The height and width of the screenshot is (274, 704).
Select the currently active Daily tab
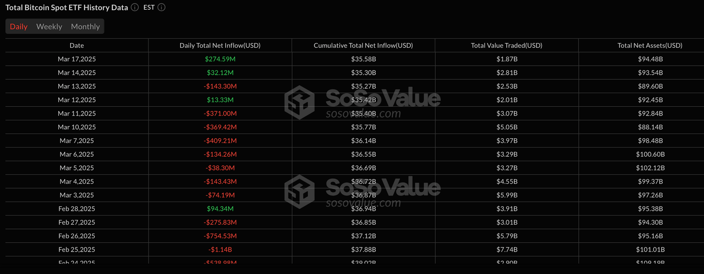[19, 26]
